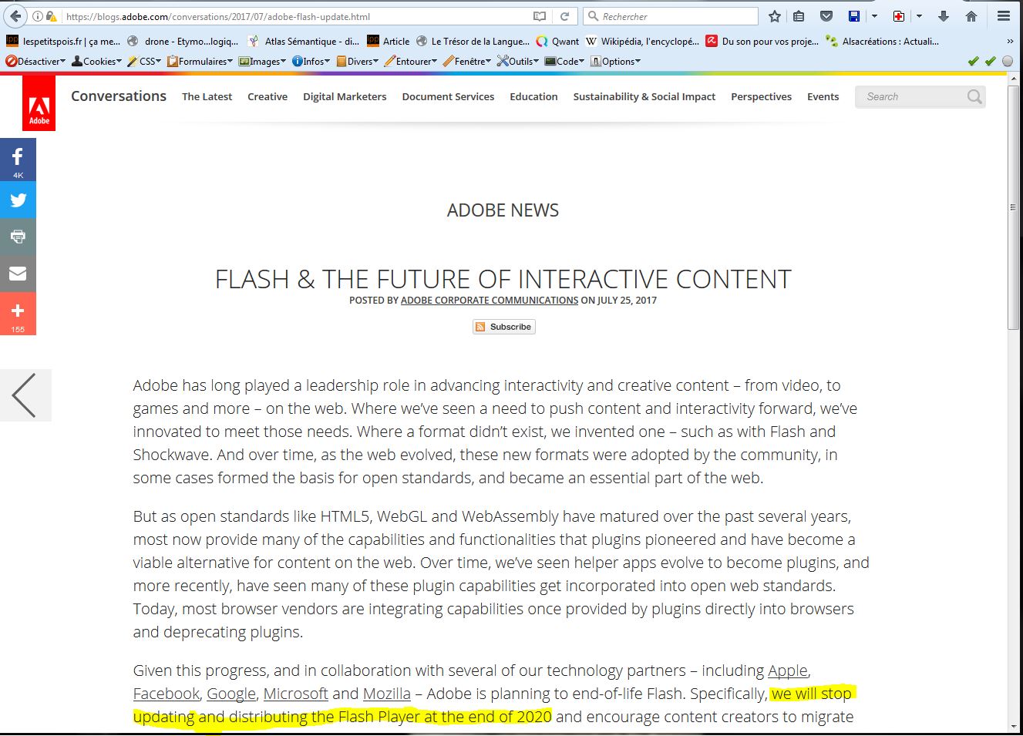Follow the Mozilla link in the article

click(387, 694)
